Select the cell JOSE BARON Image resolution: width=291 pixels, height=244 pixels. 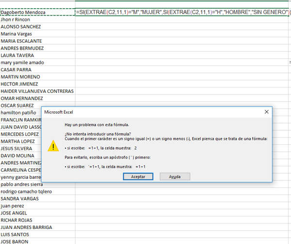(38, 242)
